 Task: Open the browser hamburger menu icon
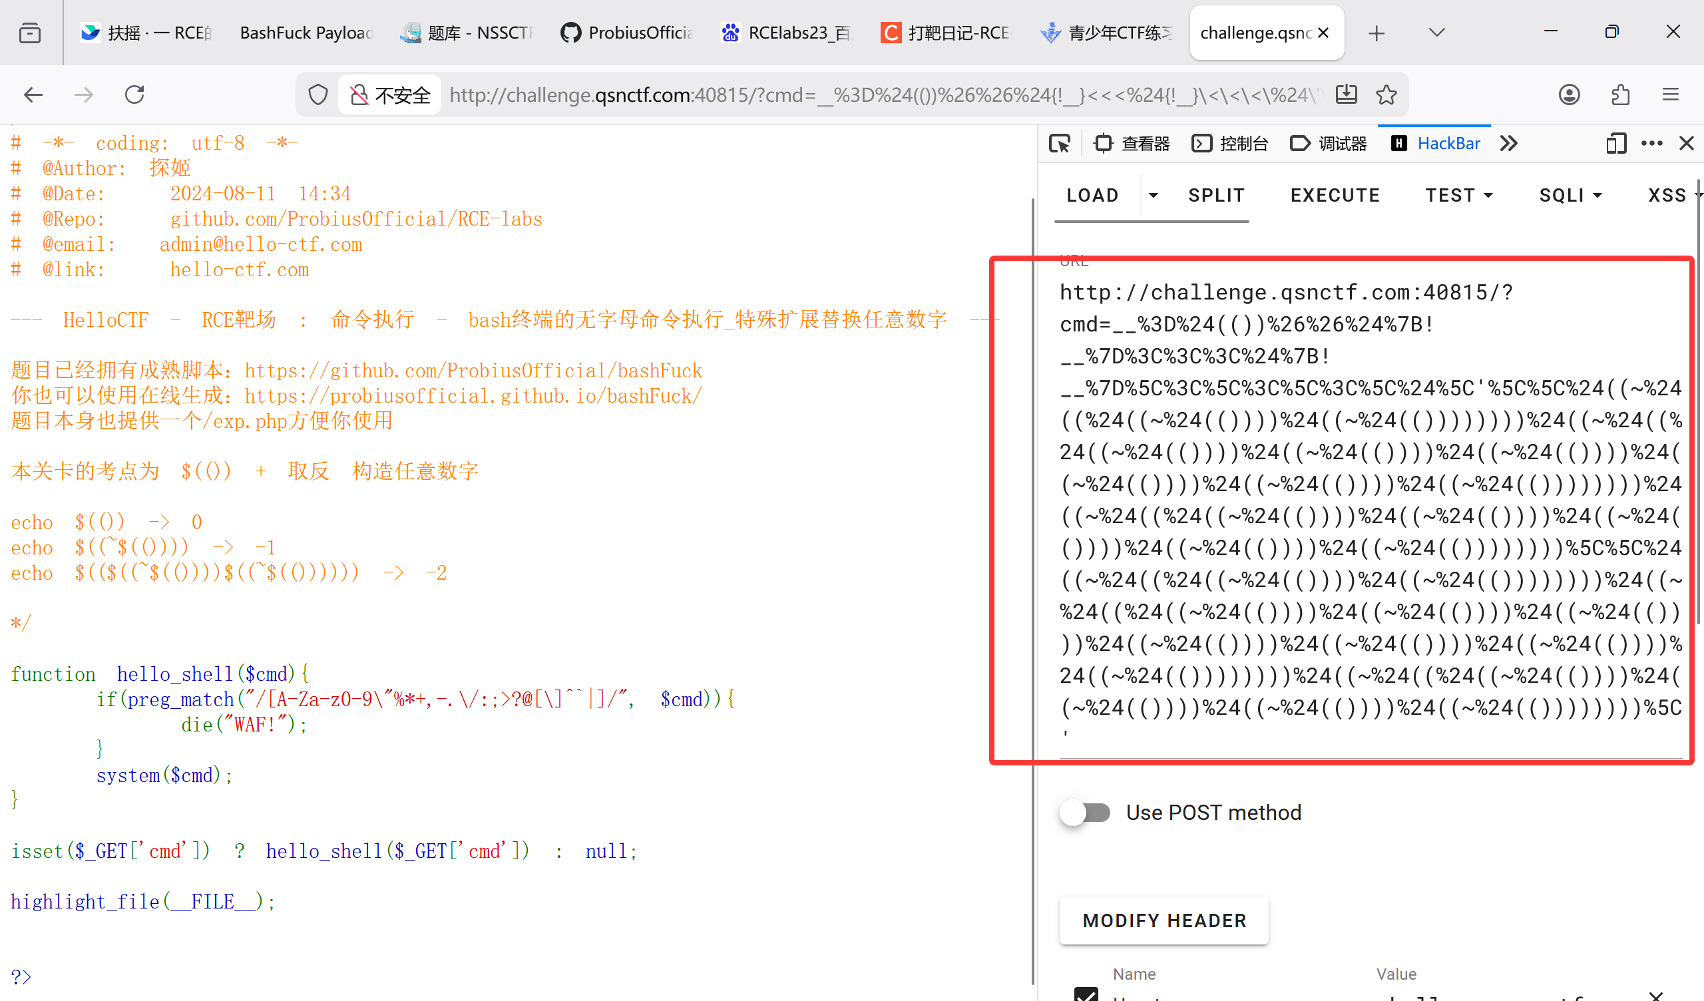[x=1670, y=95]
